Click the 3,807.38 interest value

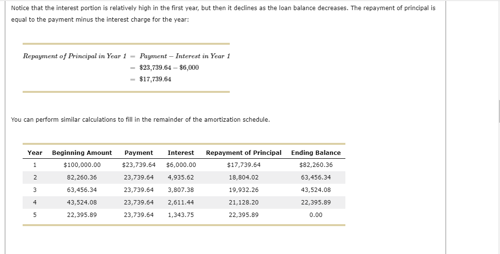(x=181, y=190)
